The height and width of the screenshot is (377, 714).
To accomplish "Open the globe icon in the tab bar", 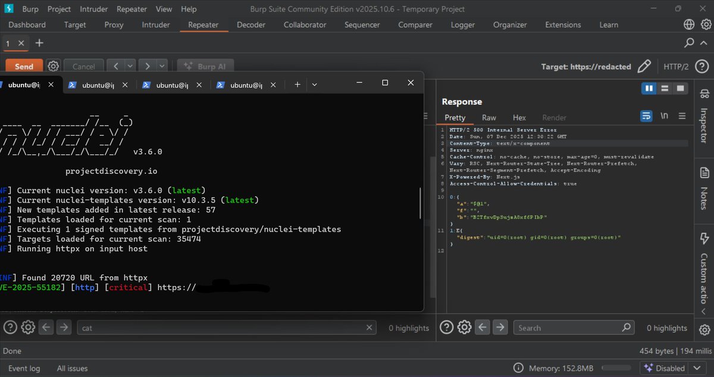I will (x=689, y=24).
